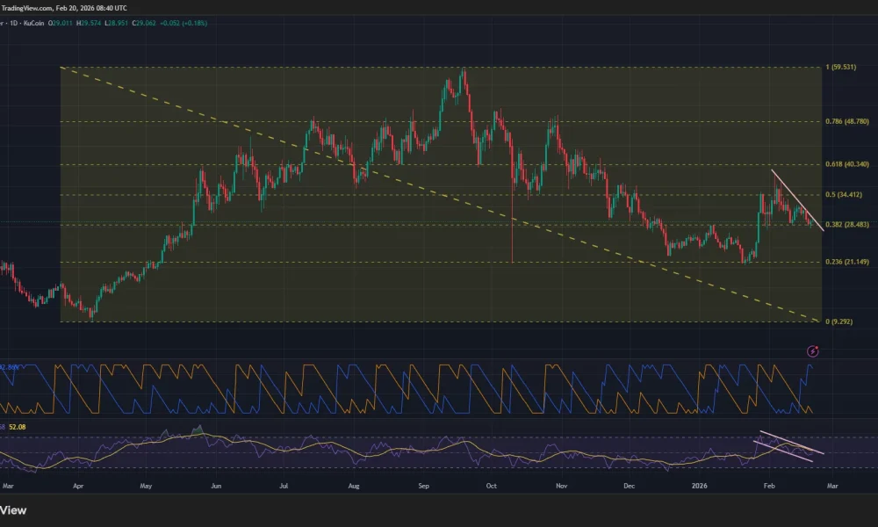Screen dimensions: 878x527
Task: Select the KuCoin exchange label
Action: 32,24
